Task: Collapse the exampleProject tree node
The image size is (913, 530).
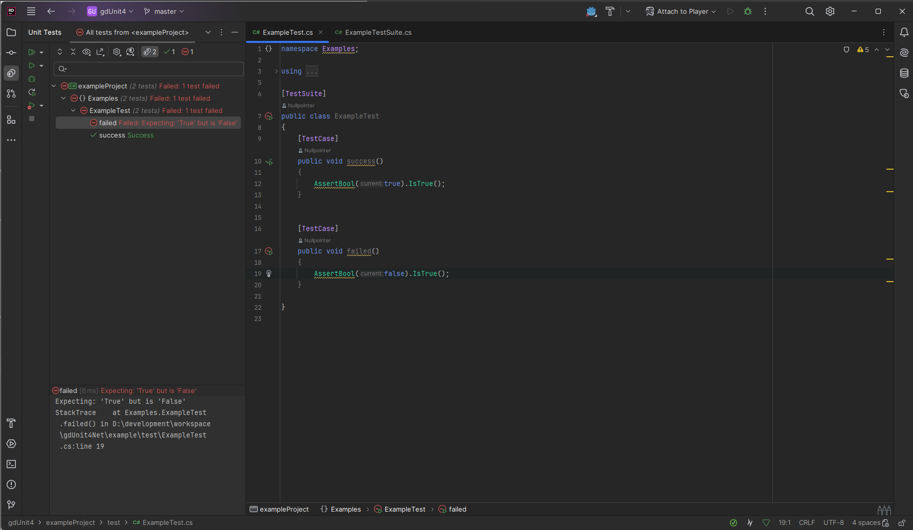Action: point(54,86)
